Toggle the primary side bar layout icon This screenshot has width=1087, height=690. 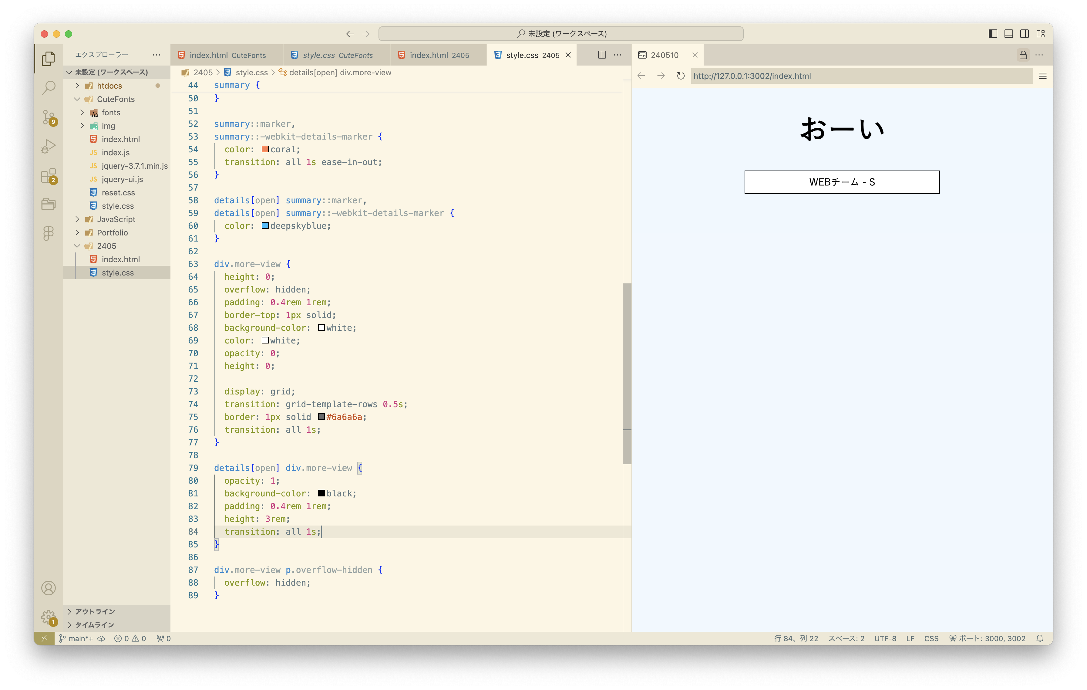coord(993,34)
